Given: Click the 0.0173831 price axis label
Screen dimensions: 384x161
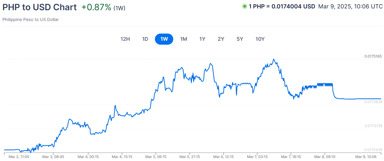Looking at the screenshot, I should pyautogui.click(x=373, y=102).
